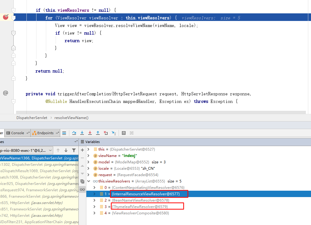Image resolution: width=311 pixels, height=225 pixels.
Task: Click the Show Execution Point icon
Action: click(x=64, y=133)
